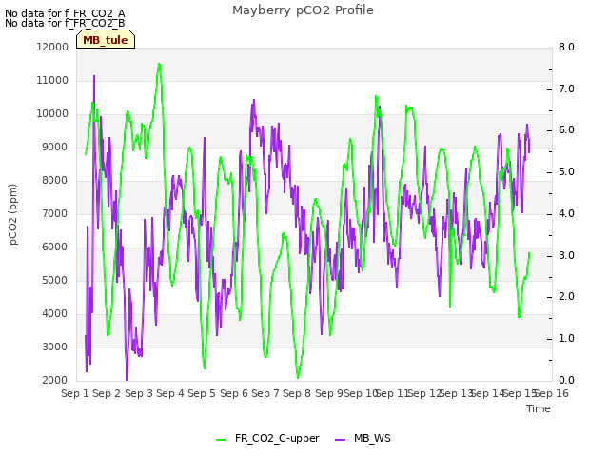The height and width of the screenshot is (457, 609).
Task: Click the 1.0 right axis tick label
Action: 566,339
